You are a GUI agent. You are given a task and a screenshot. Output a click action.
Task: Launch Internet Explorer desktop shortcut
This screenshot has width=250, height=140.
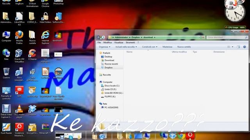point(45,37)
